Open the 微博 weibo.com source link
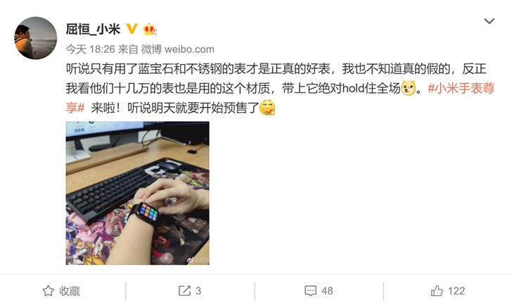Viewport: 512px width, 305px height. [x=178, y=49]
